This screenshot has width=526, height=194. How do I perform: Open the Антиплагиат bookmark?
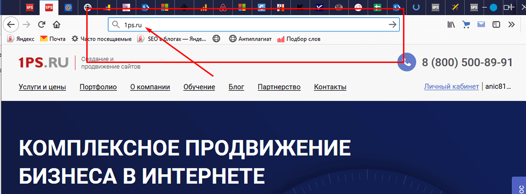click(x=250, y=39)
